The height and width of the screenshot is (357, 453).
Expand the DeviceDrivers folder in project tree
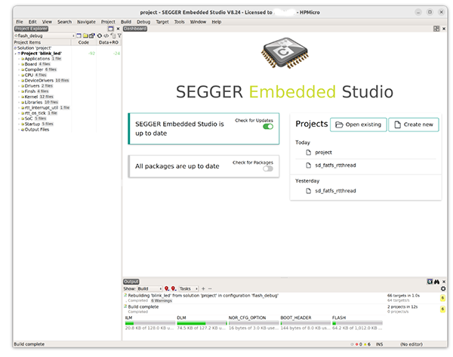22,80
